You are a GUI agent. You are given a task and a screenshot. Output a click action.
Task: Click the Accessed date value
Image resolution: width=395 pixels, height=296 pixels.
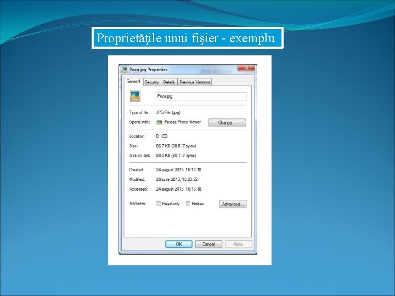point(179,189)
